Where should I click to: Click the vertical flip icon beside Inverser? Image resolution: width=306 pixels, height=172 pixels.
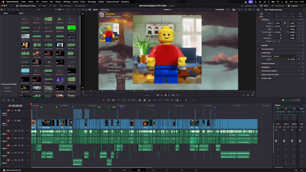279,41
